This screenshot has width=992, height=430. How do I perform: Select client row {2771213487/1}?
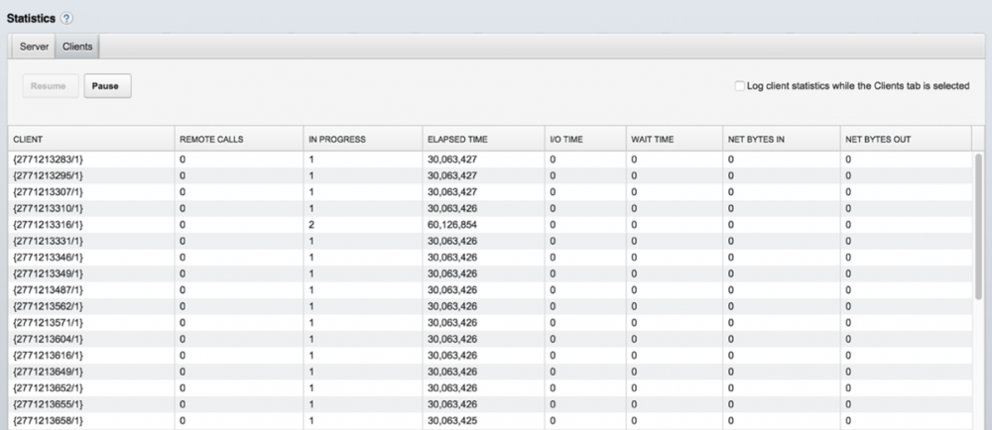pyautogui.click(x=490, y=290)
